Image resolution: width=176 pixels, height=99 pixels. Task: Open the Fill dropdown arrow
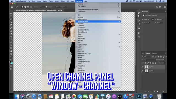tap(166, 63)
